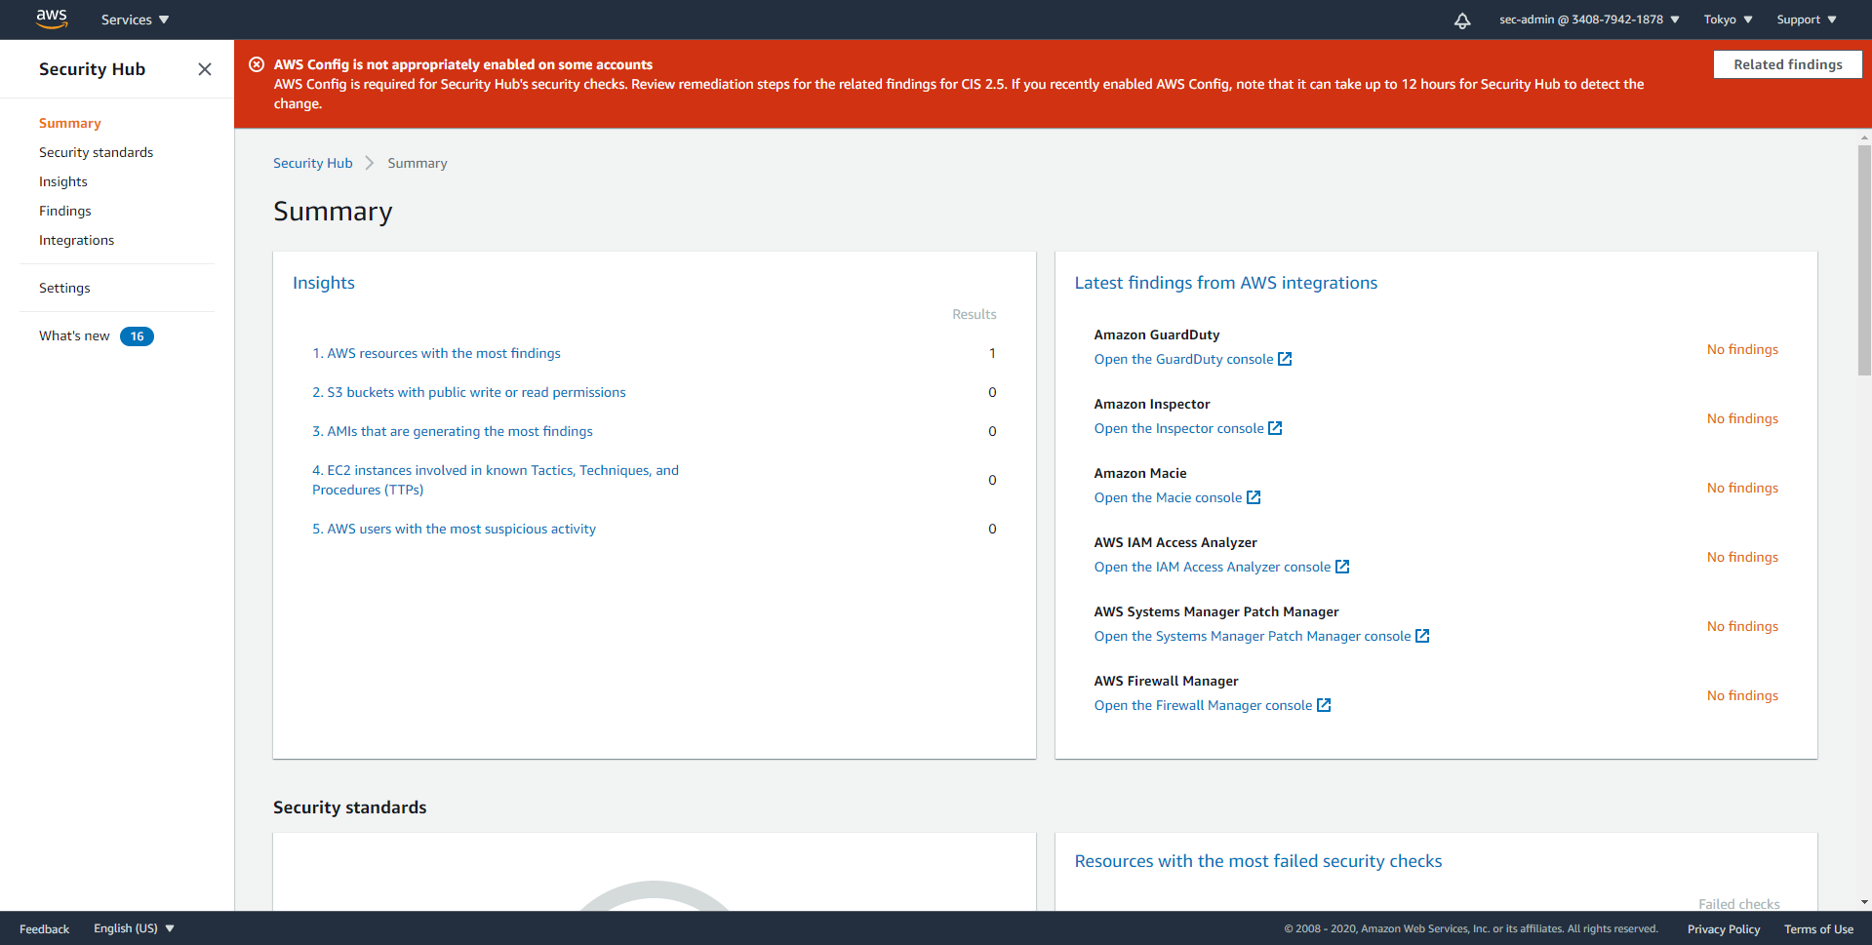Viewport: 1872px width, 945px height.
Task: Go to Security standards in sidebar
Action: coord(96,152)
